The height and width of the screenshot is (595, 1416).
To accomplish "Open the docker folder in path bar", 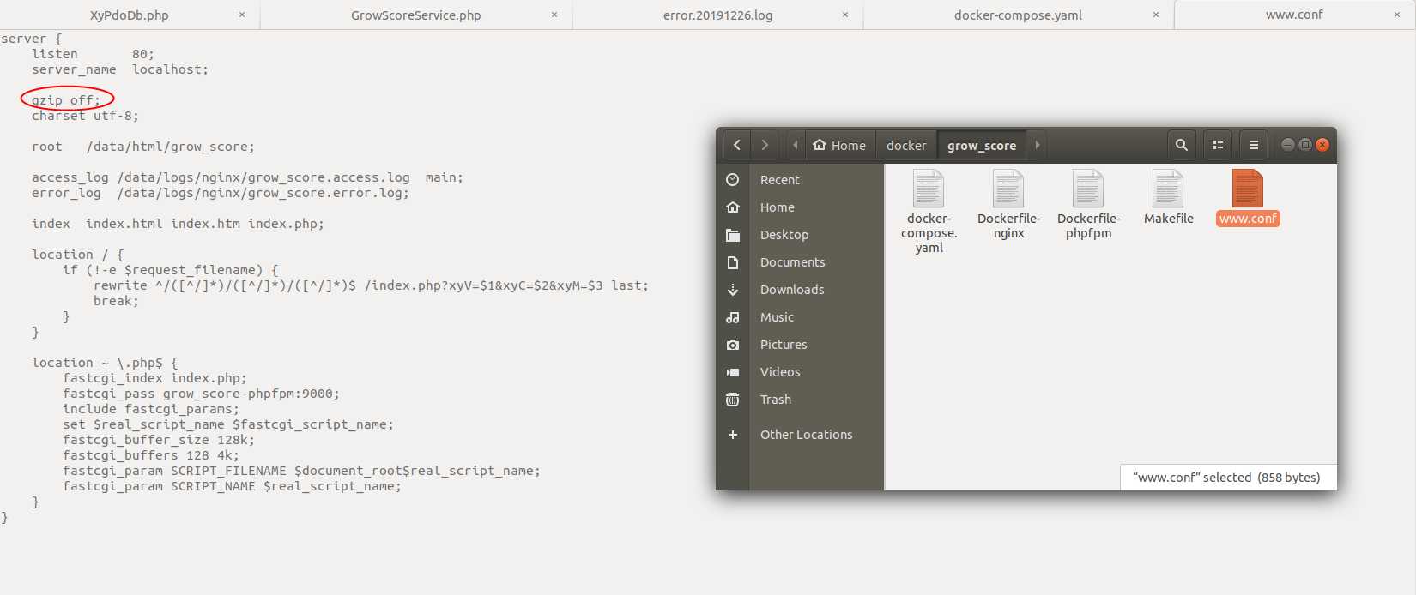I will click(906, 145).
